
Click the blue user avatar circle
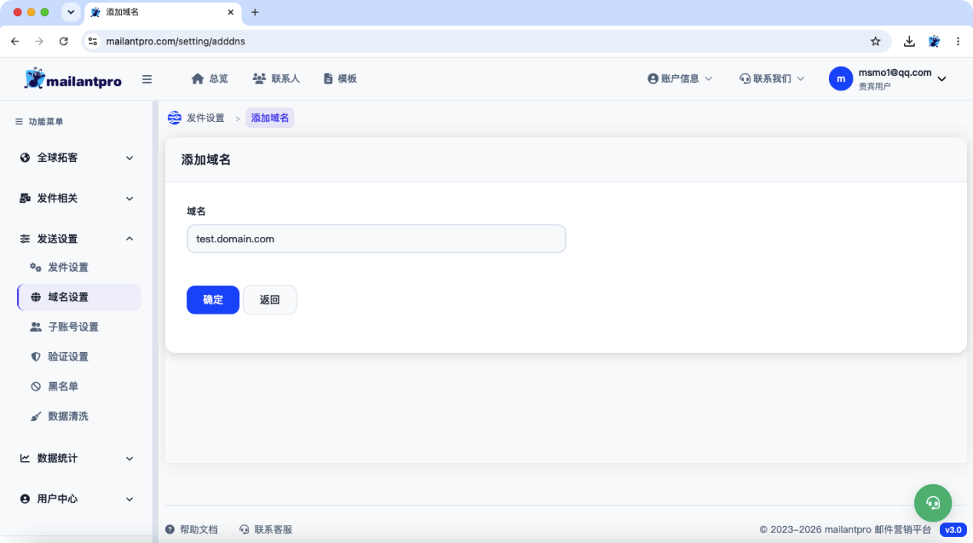click(x=841, y=79)
